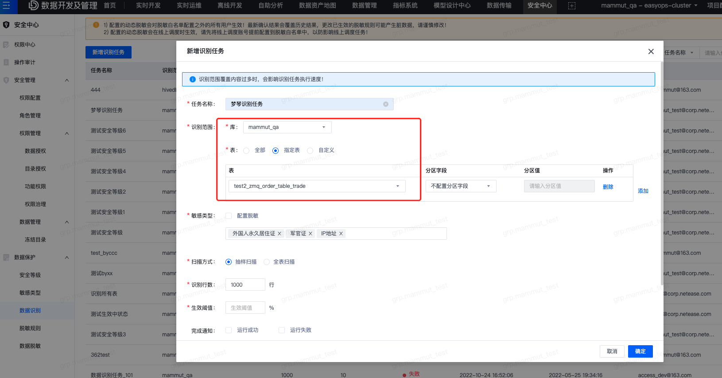722x378 pixels.
Task: Click the 数据开发及管理 logo icon
Action: tap(34, 5)
